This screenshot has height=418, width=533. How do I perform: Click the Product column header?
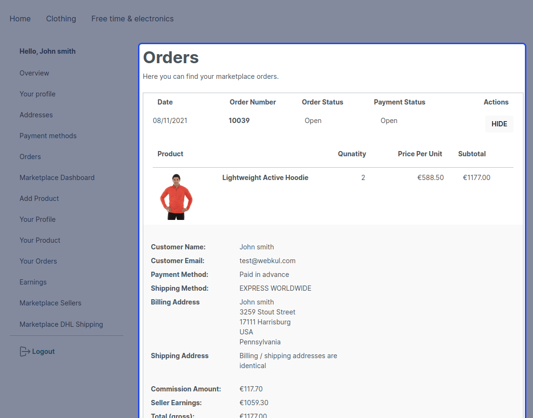tap(170, 154)
